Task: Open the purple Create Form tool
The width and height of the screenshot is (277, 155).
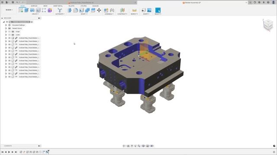Action: [50, 10]
